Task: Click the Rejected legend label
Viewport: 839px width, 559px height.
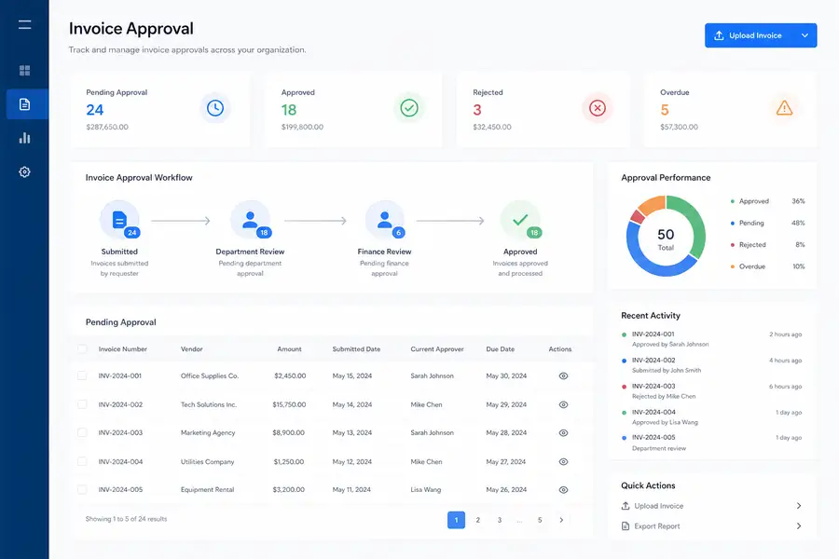Action: click(x=752, y=244)
